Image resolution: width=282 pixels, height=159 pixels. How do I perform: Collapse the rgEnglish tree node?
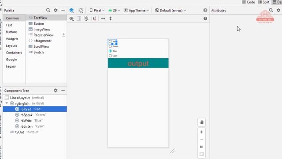[7, 103]
